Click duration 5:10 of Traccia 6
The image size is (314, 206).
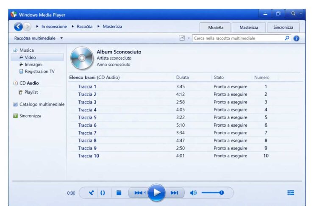[x=181, y=125]
